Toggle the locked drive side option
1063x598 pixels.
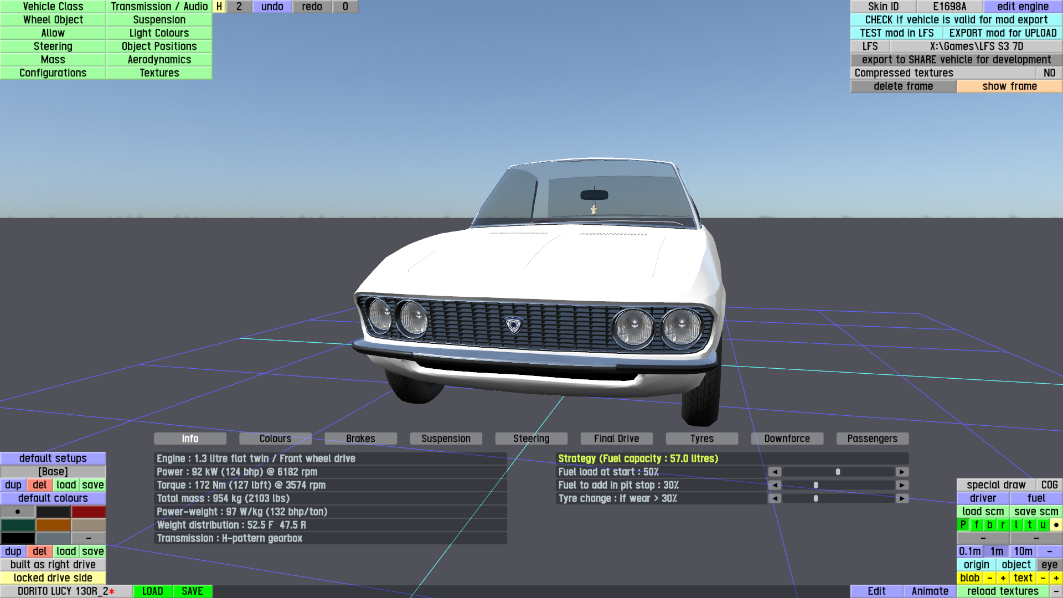(53, 578)
